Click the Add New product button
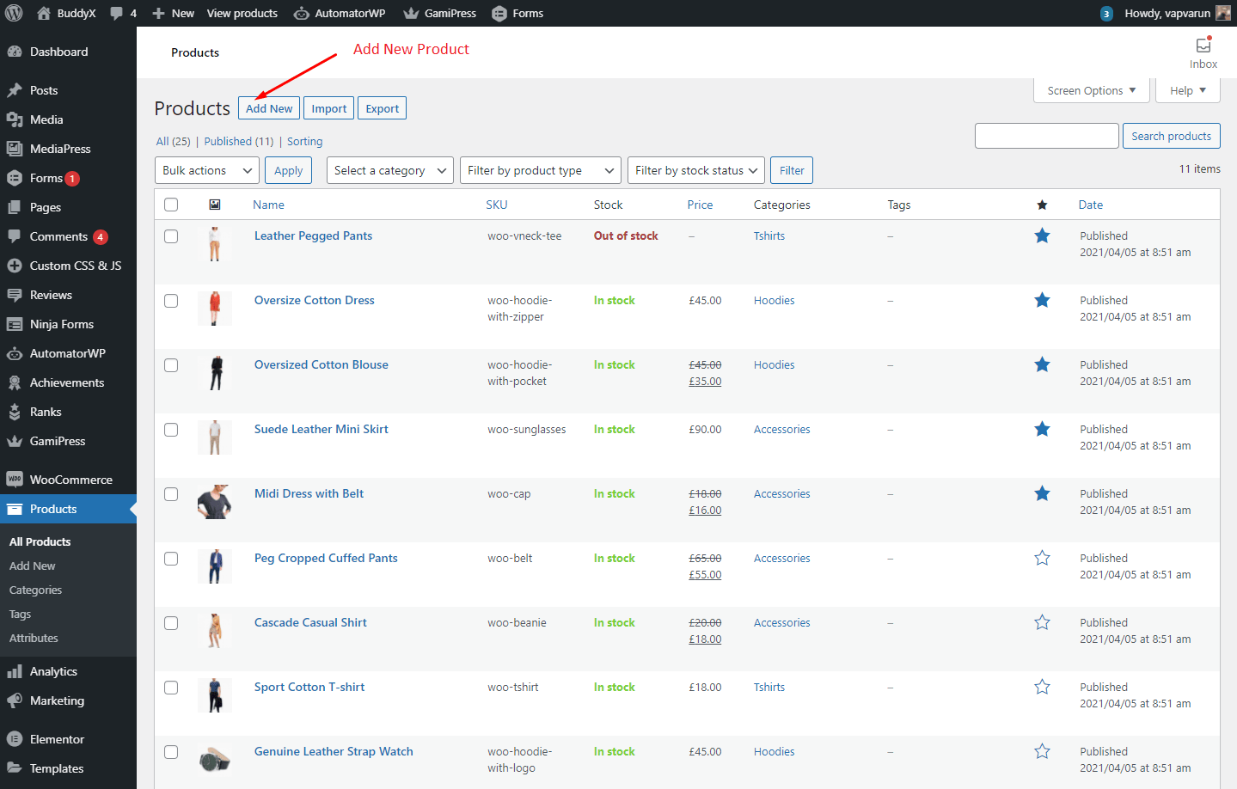Viewport: 1237px width, 789px height. pyautogui.click(x=269, y=108)
